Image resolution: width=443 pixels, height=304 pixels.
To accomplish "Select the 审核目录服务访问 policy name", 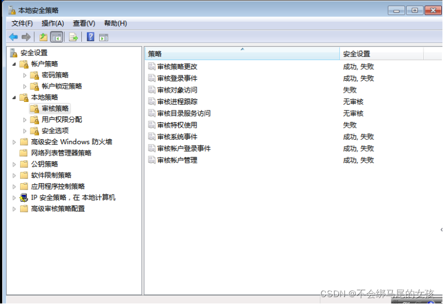I will point(184,113).
